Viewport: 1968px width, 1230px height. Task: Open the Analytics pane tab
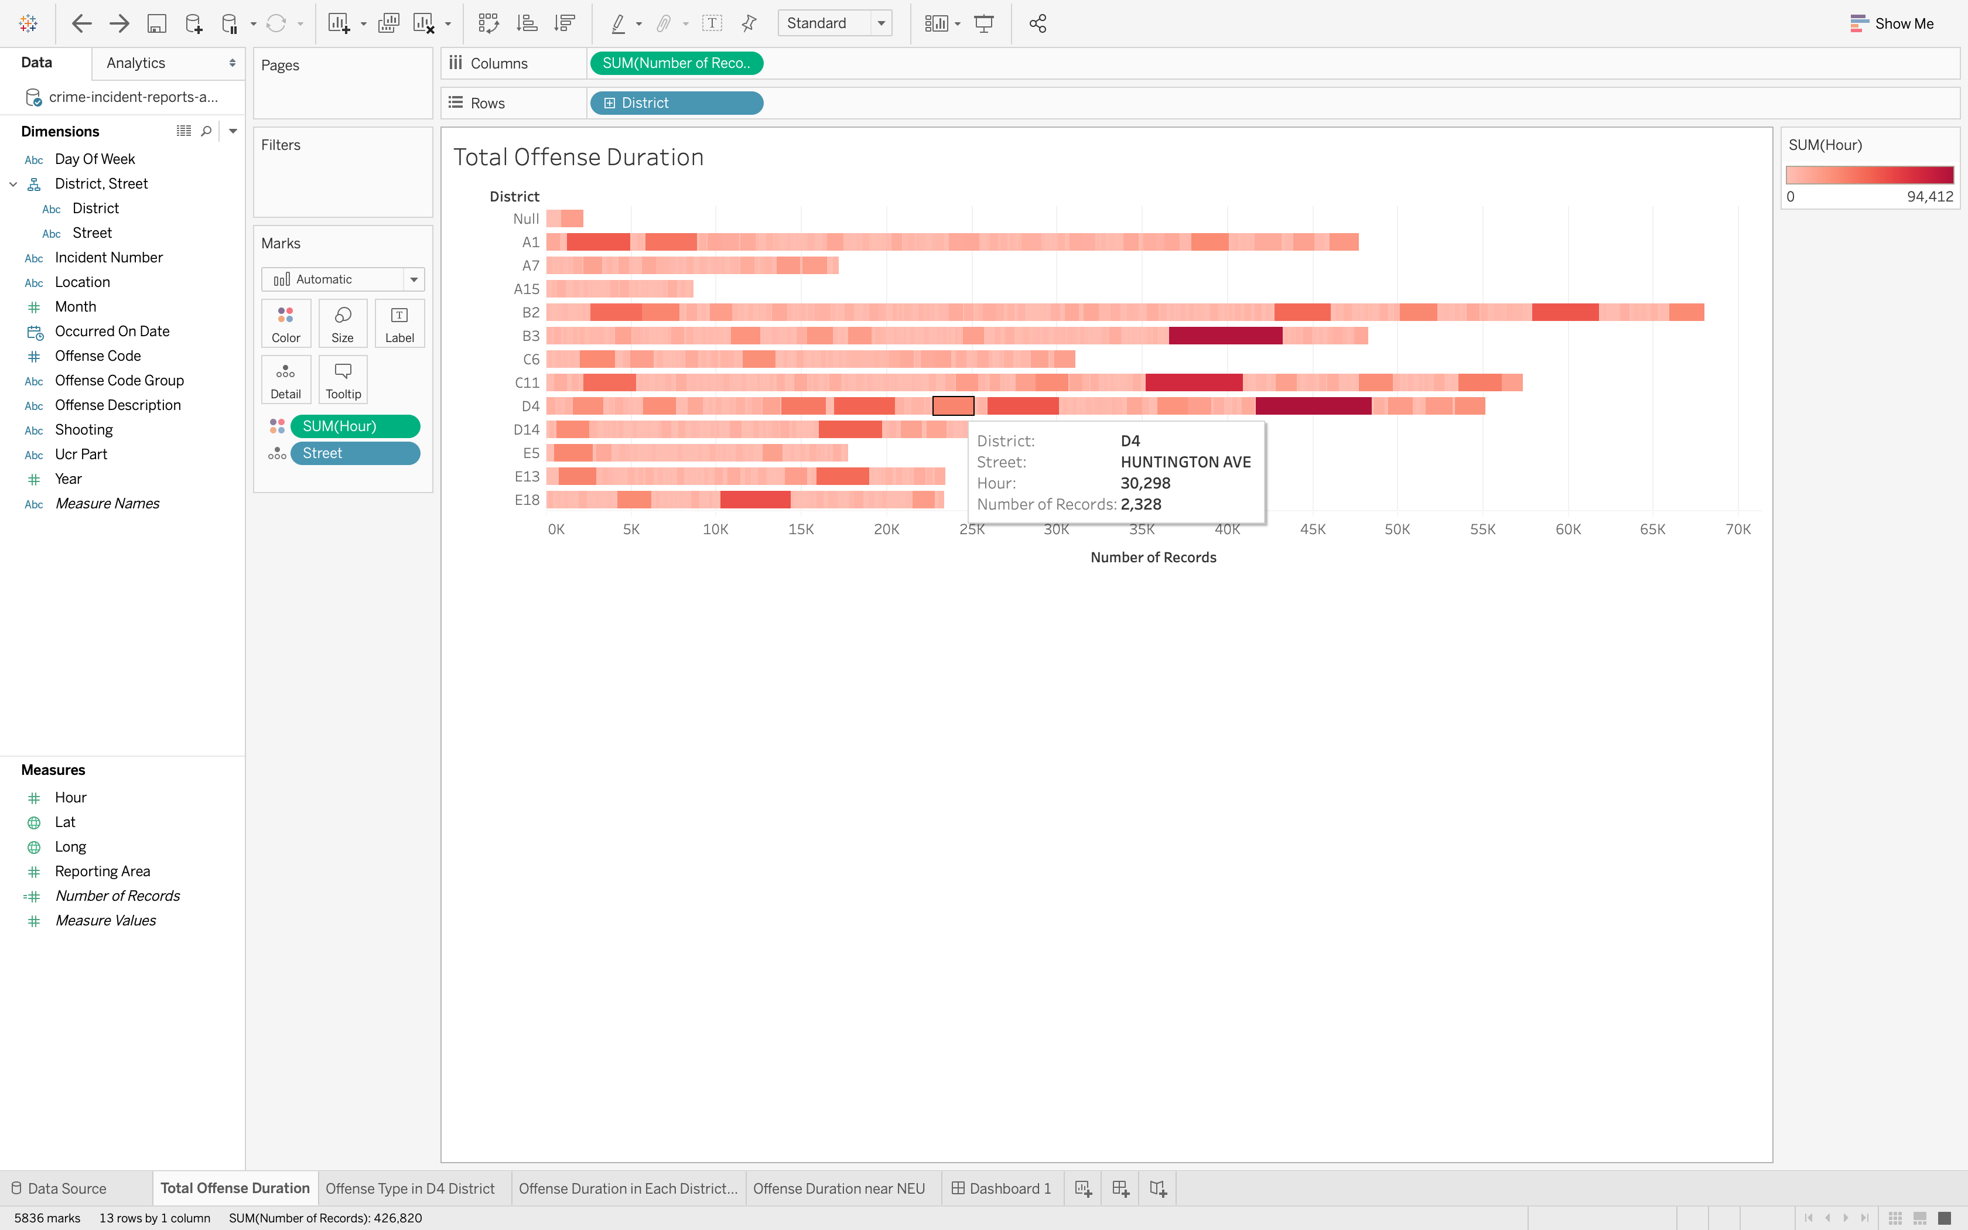pyautogui.click(x=136, y=63)
